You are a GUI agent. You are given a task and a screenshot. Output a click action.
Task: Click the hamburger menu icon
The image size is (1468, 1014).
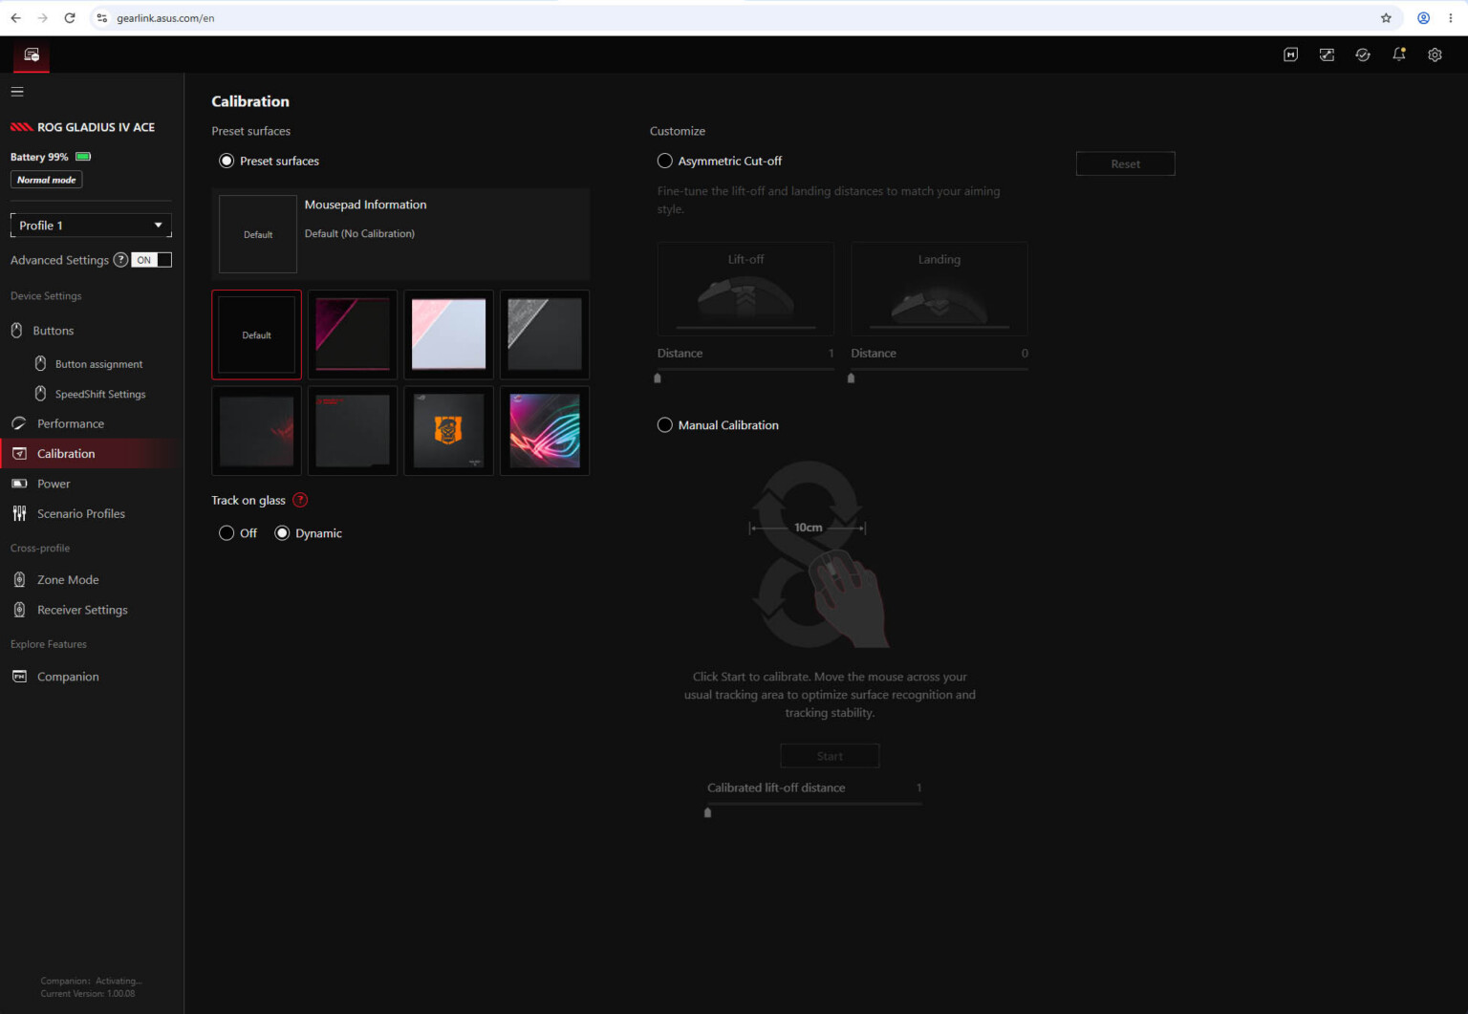(x=17, y=92)
